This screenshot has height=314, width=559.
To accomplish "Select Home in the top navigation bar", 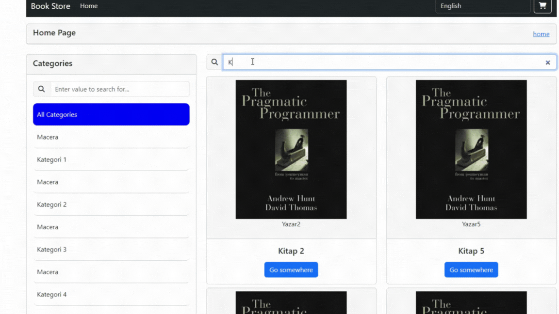I will pos(88,6).
